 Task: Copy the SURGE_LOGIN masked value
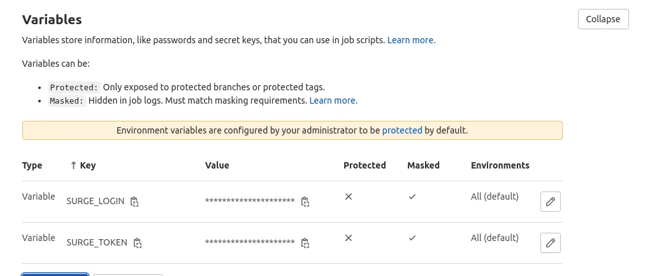pyautogui.click(x=305, y=202)
